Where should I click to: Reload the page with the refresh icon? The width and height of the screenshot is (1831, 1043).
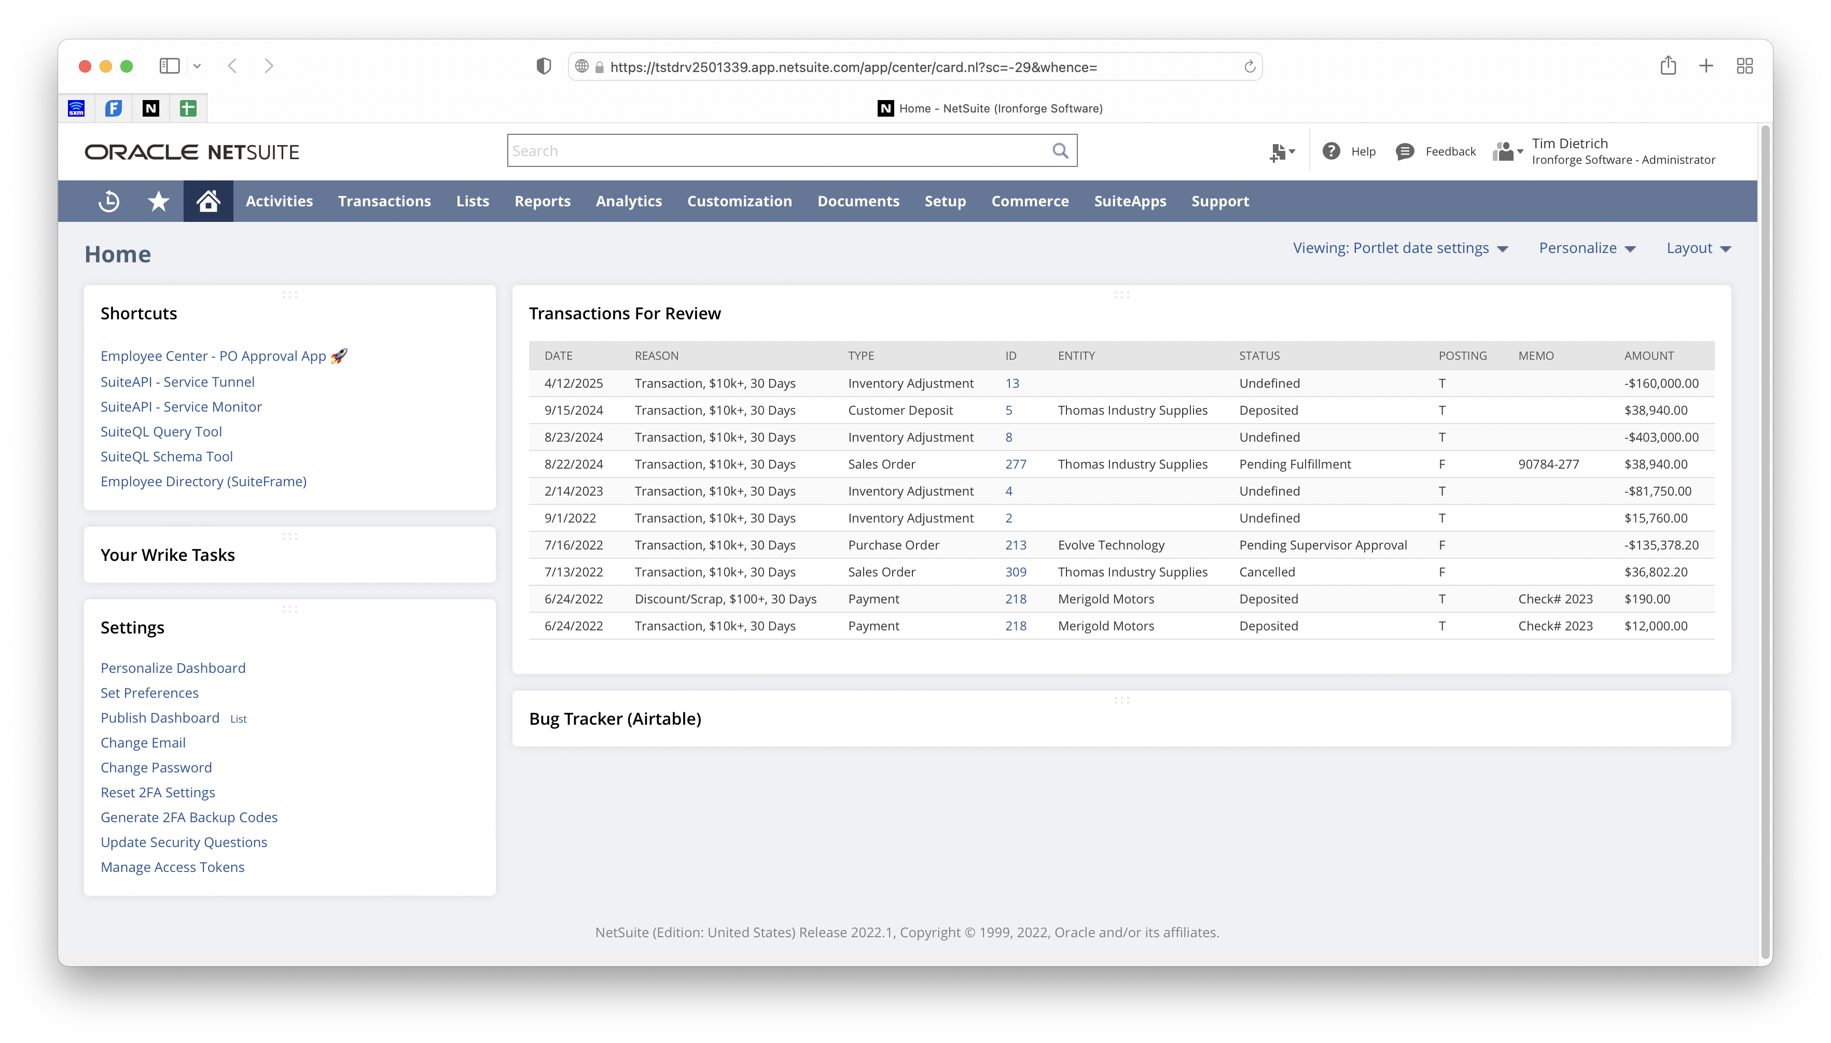click(x=1249, y=67)
